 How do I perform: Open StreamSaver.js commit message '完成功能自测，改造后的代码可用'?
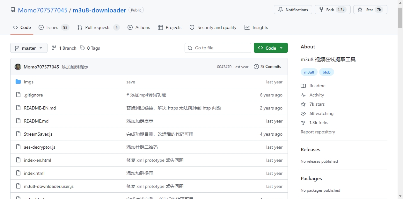pyautogui.click(x=160, y=134)
